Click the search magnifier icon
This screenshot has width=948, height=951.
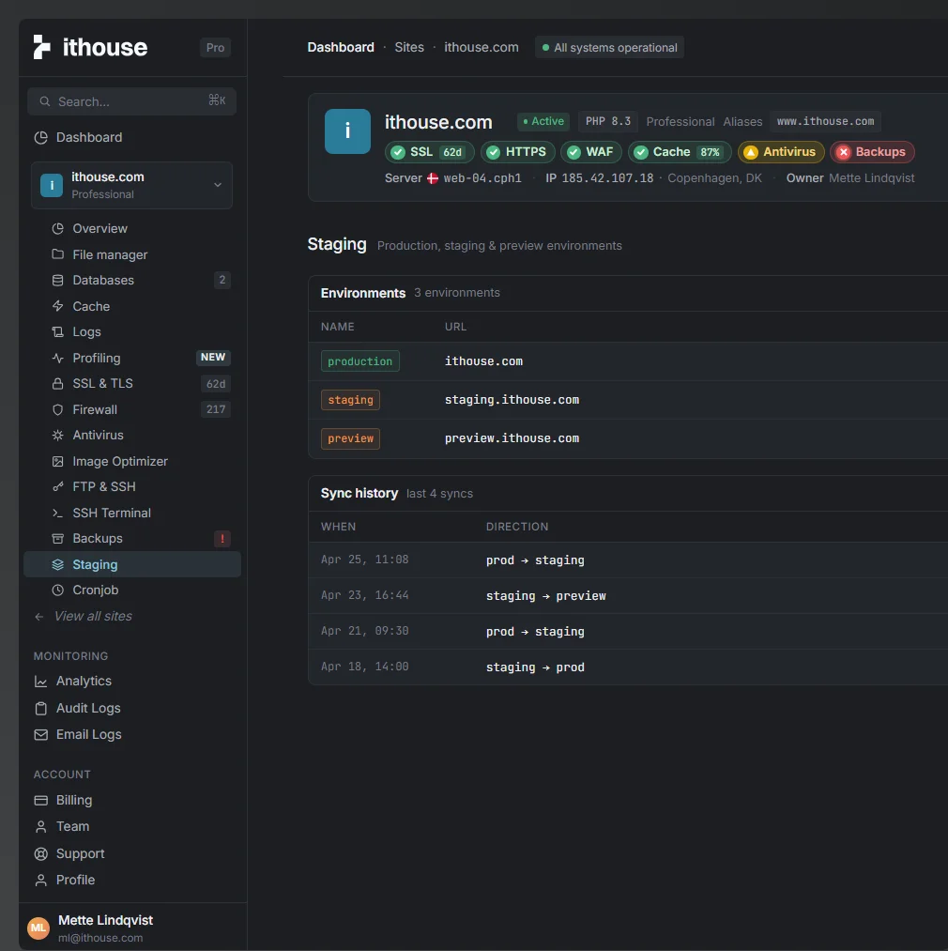pos(45,101)
